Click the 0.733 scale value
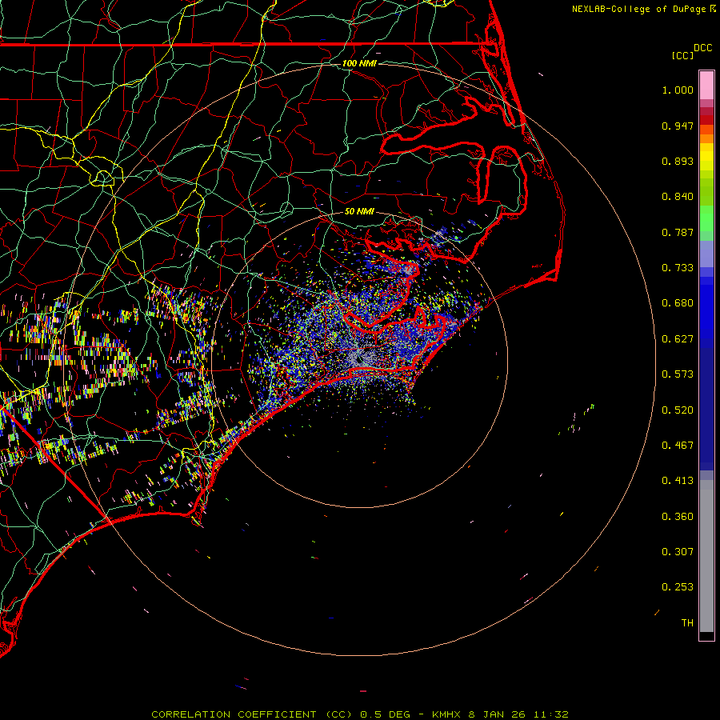The width and height of the screenshot is (720, 720). [678, 268]
